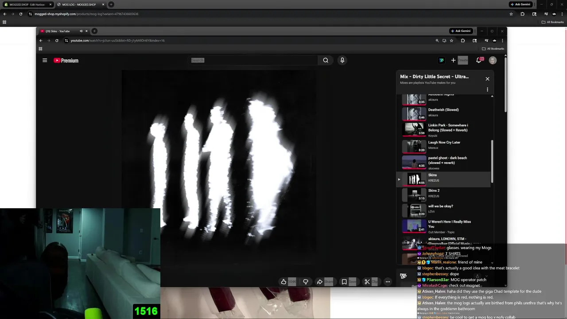Focus the YouTube search box

(252, 60)
